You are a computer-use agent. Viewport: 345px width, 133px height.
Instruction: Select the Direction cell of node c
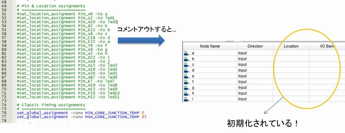(255, 65)
